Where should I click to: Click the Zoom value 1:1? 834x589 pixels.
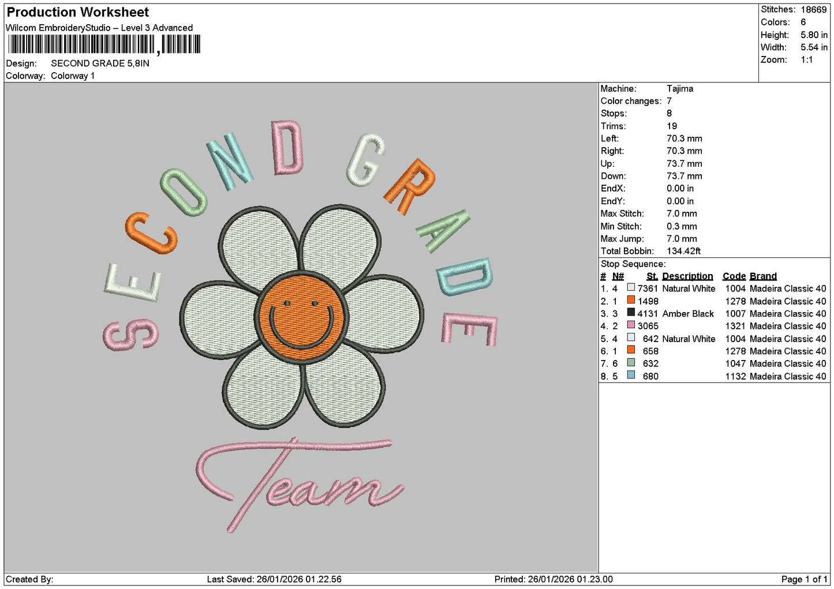pyautogui.click(x=807, y=60)
